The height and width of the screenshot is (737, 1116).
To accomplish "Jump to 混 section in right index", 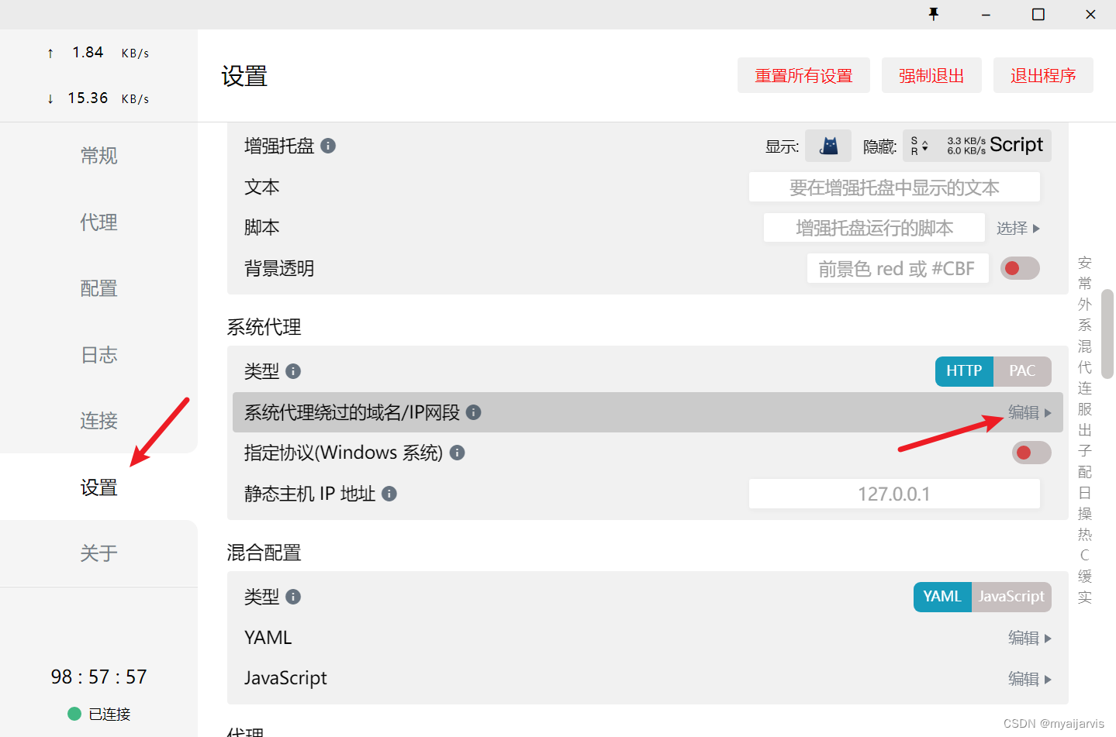I will click(1084, 346).
